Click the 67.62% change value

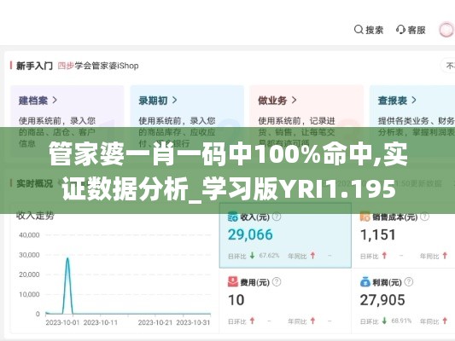click(x=269, y=256)
